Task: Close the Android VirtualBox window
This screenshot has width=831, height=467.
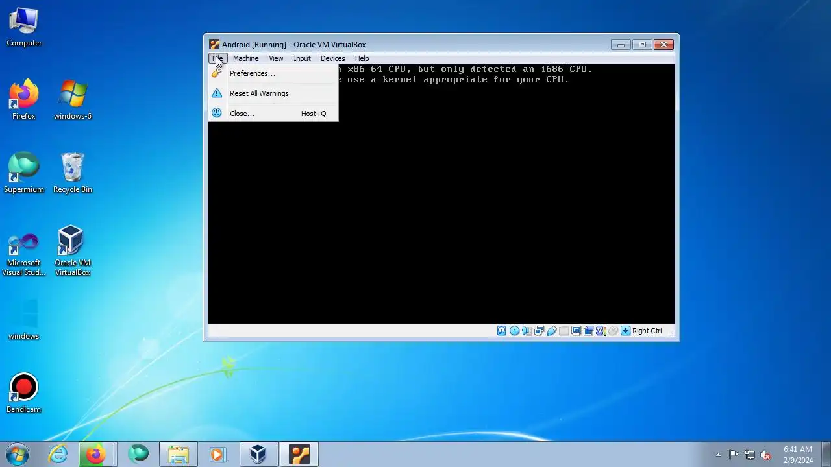Action: (664, 45)
